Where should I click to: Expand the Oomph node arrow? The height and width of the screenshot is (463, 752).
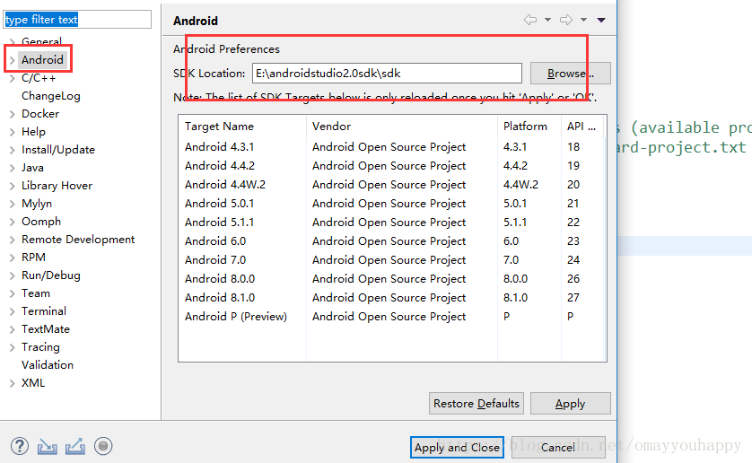(13, 222)
